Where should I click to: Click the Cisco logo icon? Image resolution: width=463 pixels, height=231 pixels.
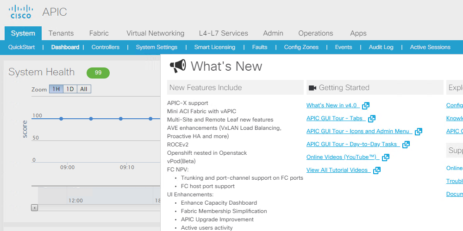[x=21, y=12]
